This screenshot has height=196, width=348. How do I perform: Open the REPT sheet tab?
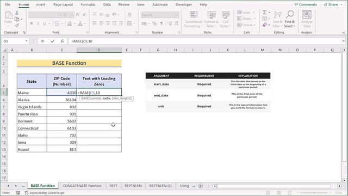click(114, 186)
